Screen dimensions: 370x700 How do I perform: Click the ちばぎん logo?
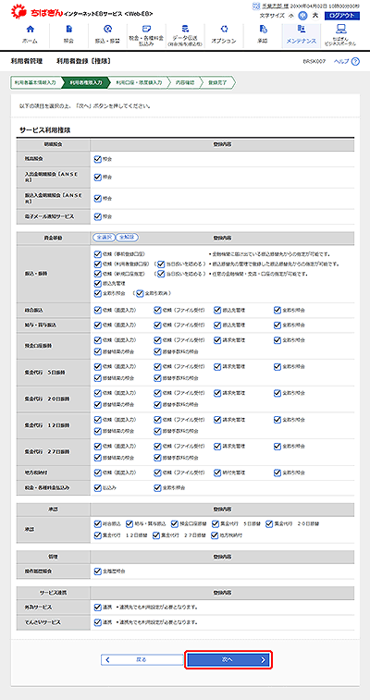pyautogui.click(x=38, y=13)
